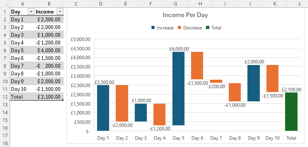The height and width of the screenshot is (147, 308).
Task: Click the orange Day 2 bar
Action: 122,103
